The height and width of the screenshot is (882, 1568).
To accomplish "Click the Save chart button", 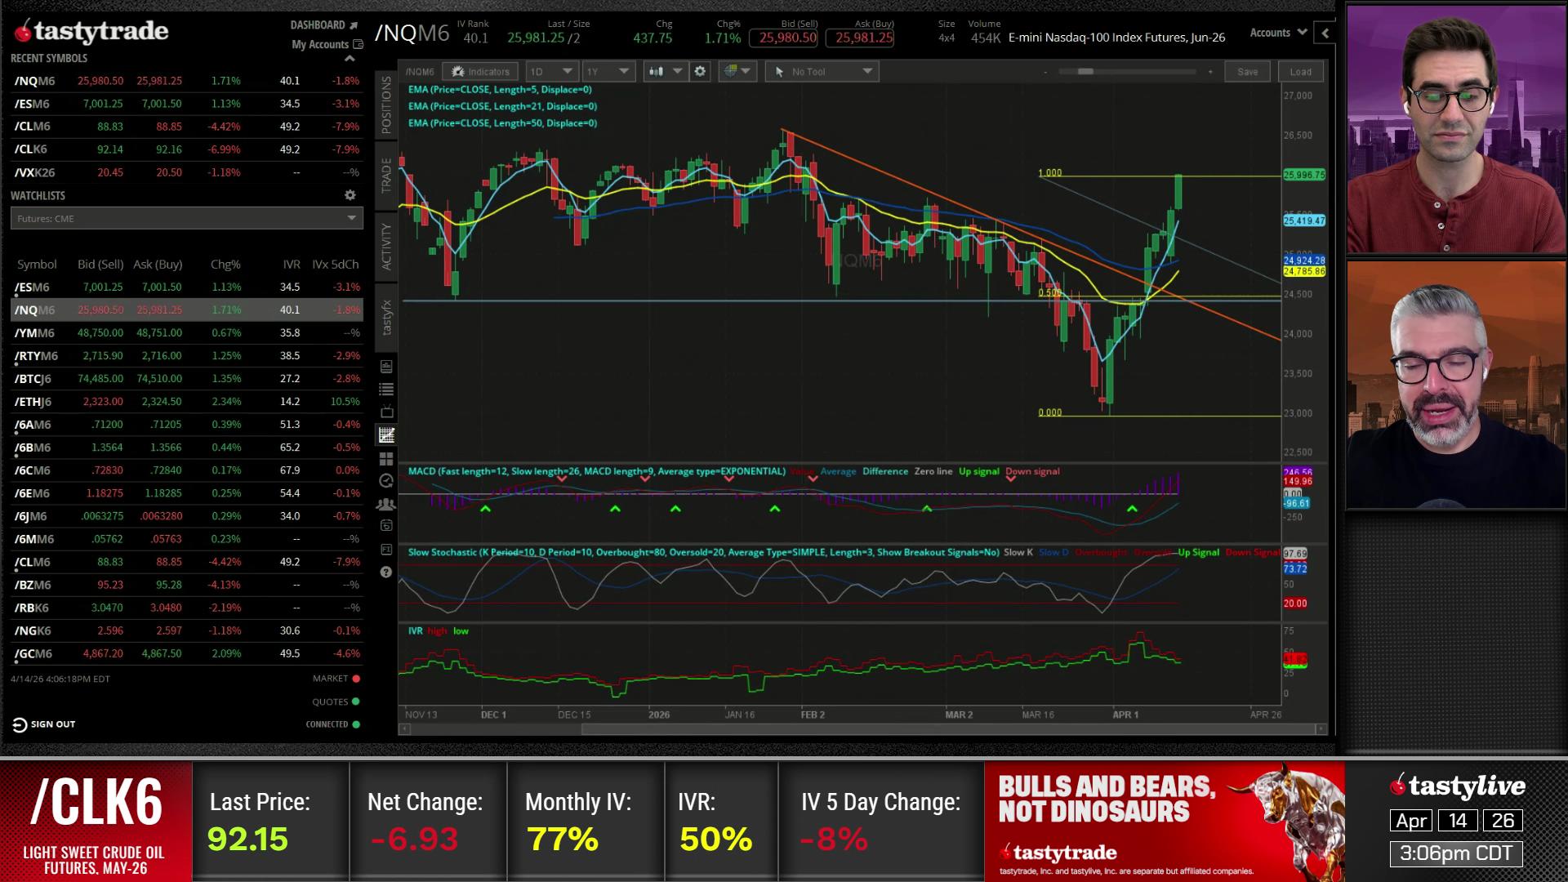I will click(x=1247, y=72).
